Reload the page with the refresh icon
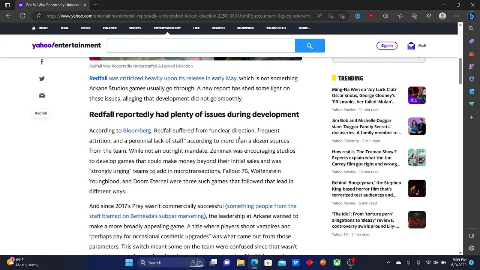 [22, 16]
